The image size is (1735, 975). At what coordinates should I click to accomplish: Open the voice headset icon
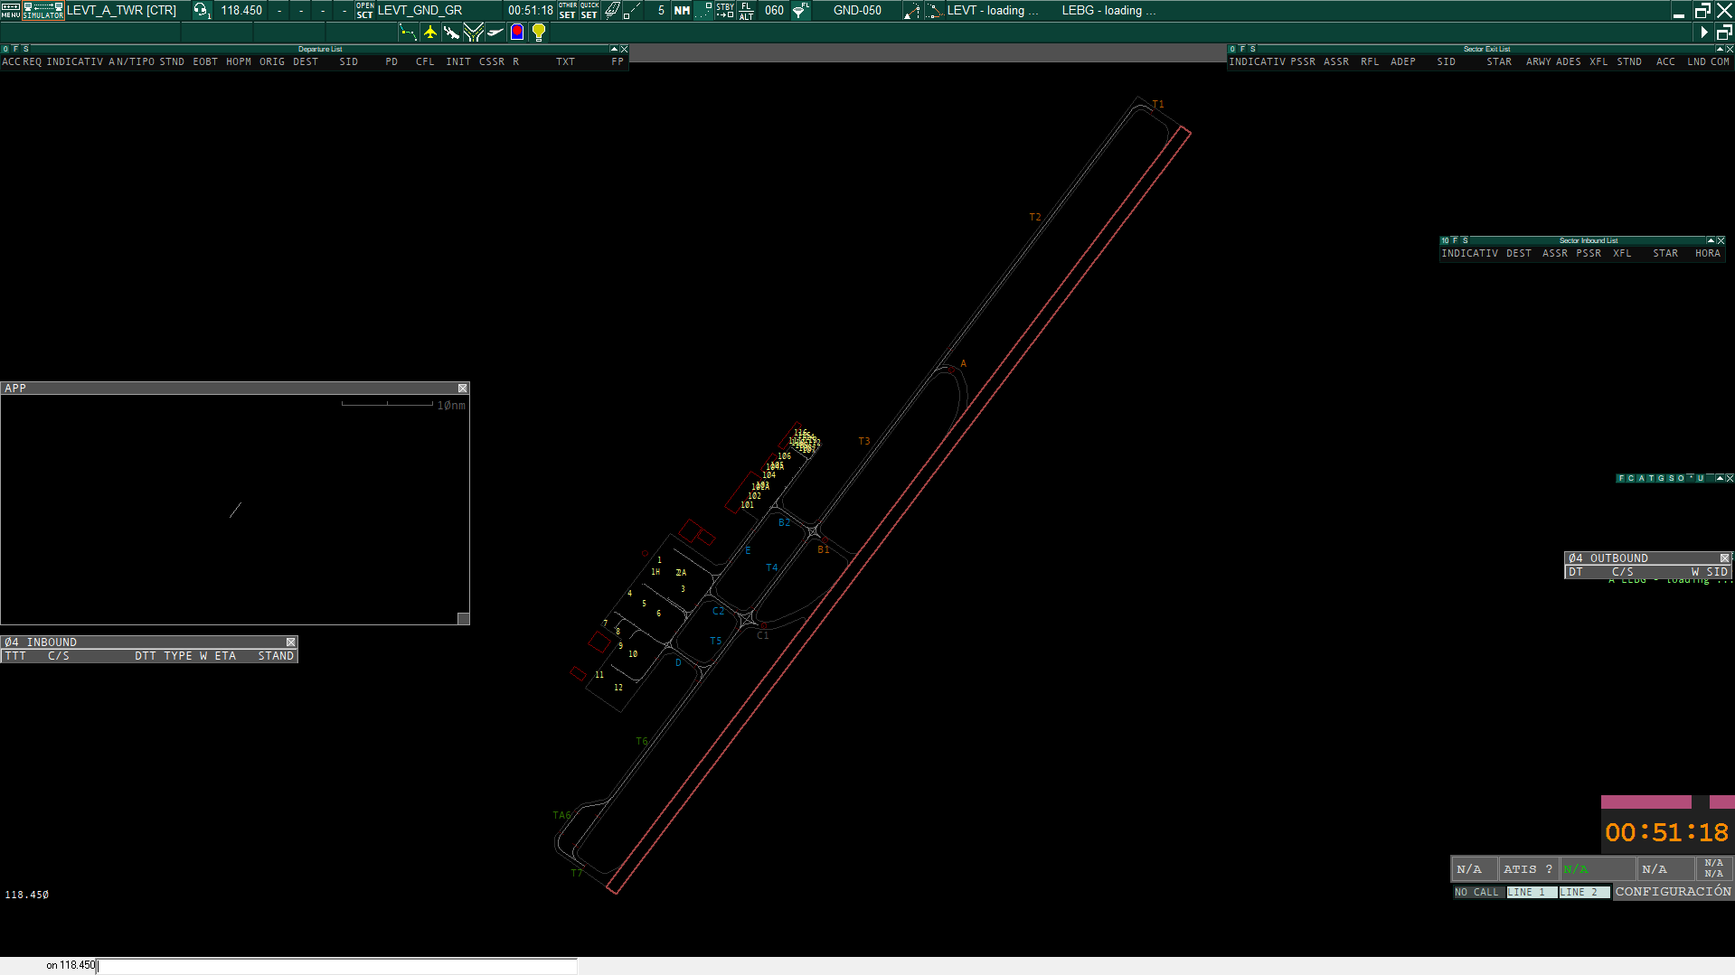tap(201, 11)
